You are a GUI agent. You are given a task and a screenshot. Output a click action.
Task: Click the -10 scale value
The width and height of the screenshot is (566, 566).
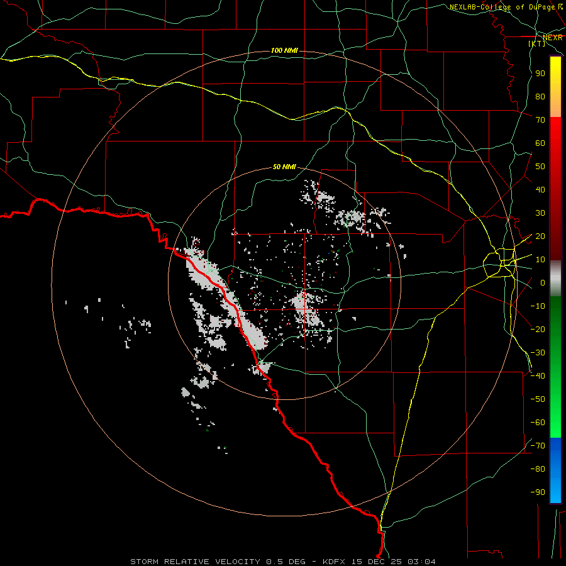point(538,306)
